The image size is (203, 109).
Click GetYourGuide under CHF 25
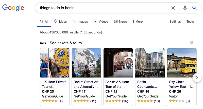coord(53,96)
